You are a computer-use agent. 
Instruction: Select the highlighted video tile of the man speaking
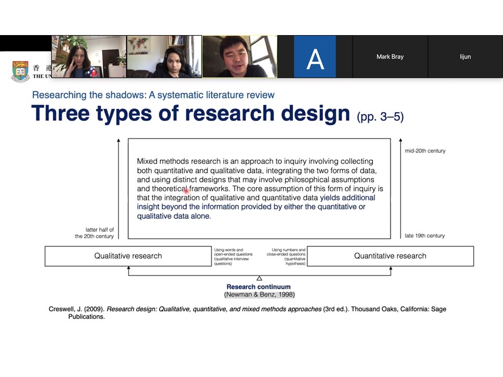[x=239, y=57]
